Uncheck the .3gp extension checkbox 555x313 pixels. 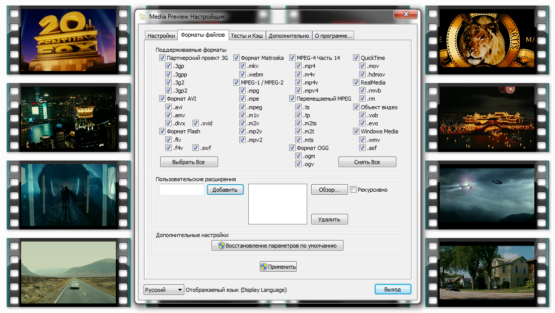point(169,66)
